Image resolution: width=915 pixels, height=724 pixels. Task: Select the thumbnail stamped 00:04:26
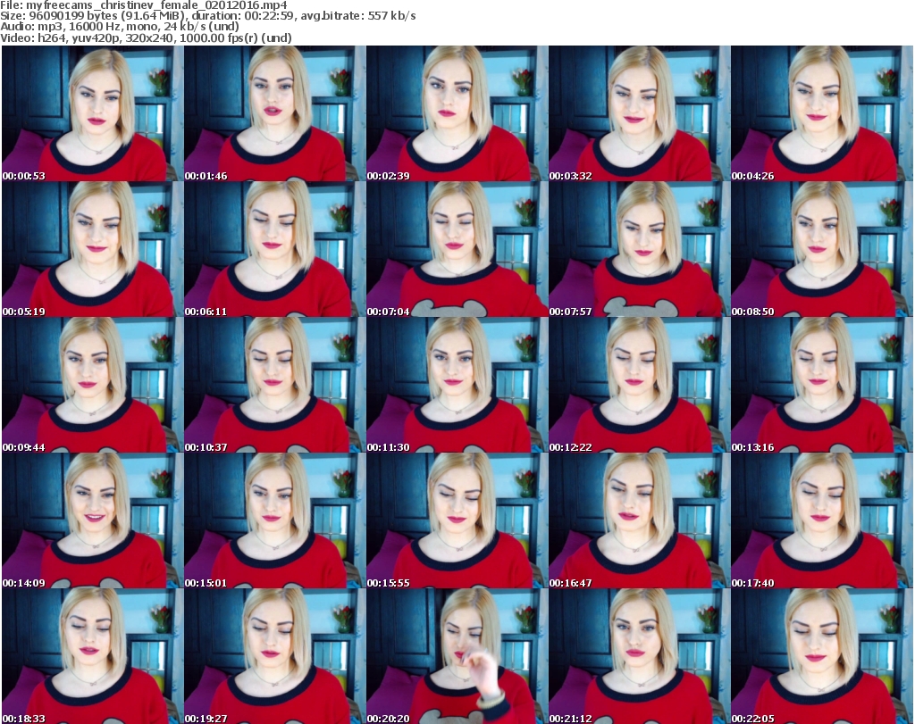pos(822,113)
